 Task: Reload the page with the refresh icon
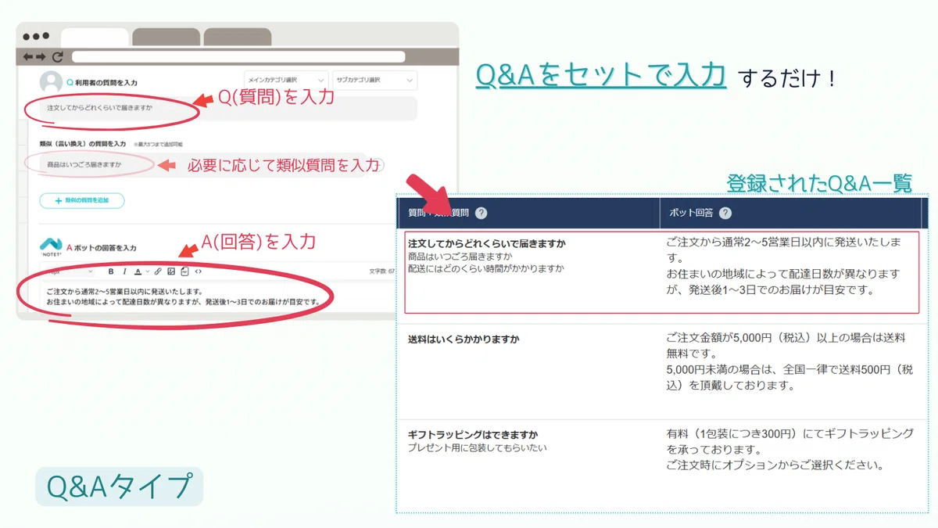pyautogui.click(x=57, y=57)
